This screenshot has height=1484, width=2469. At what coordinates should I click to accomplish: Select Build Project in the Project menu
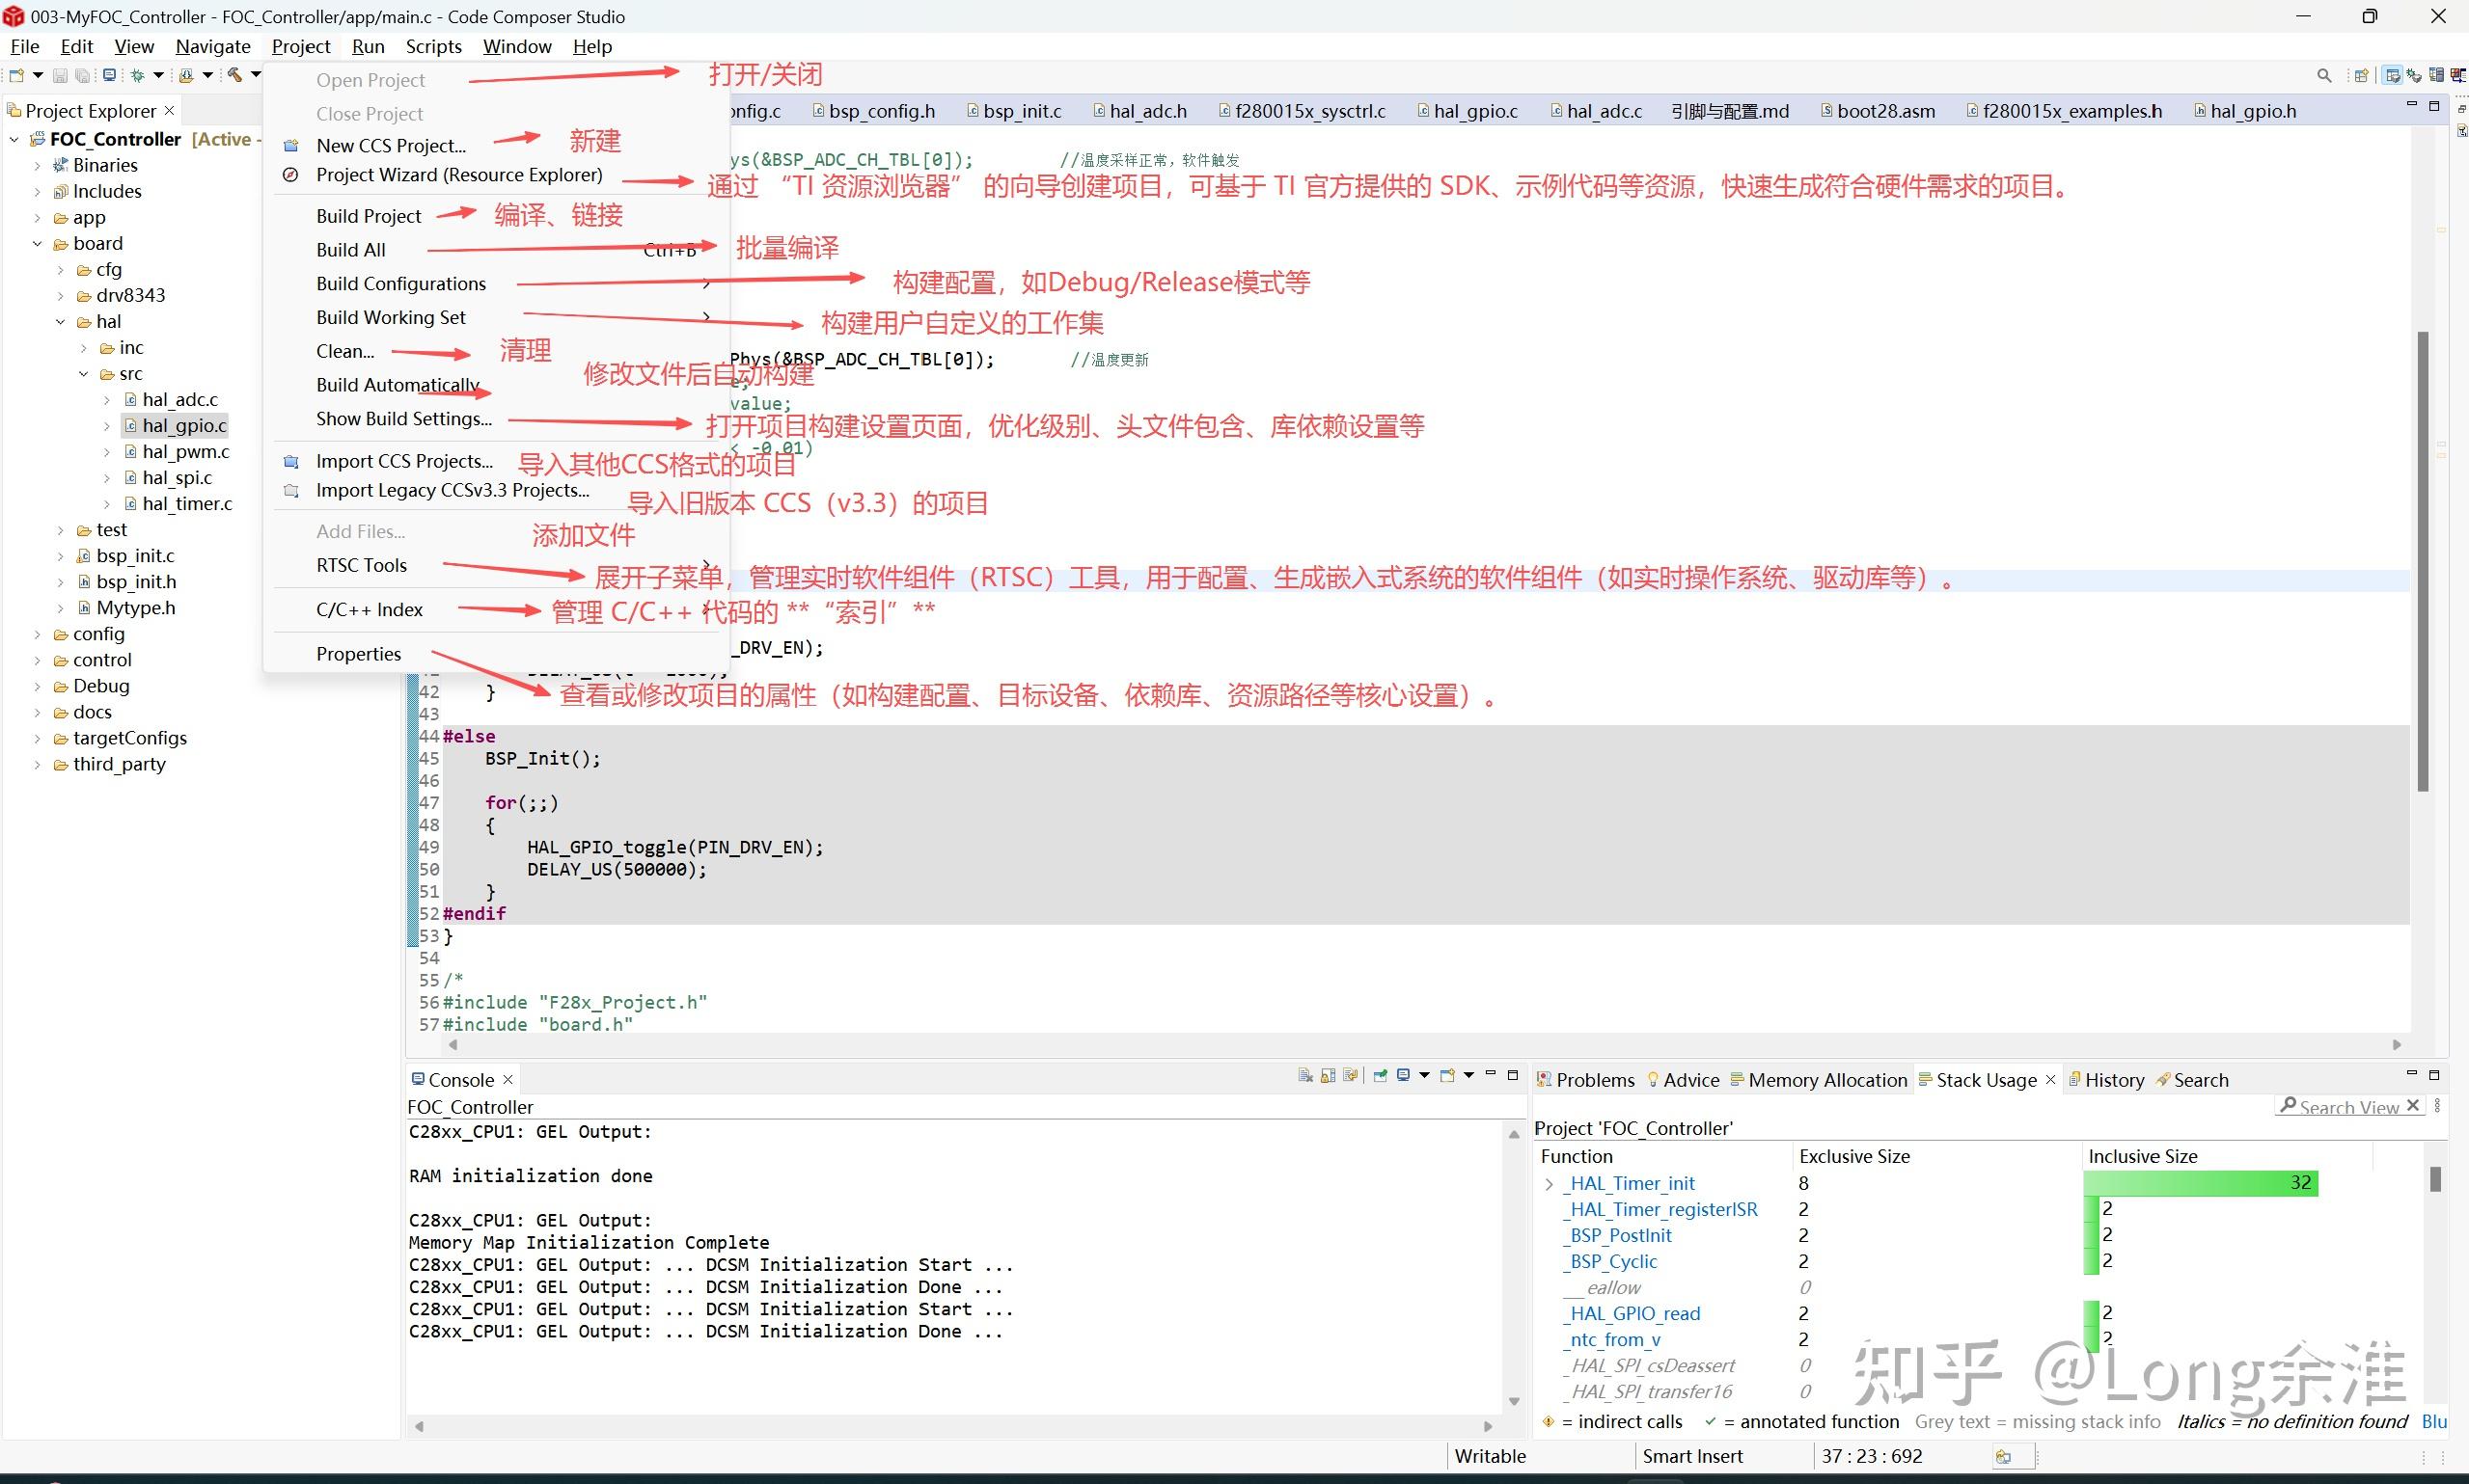click(369, 216)
